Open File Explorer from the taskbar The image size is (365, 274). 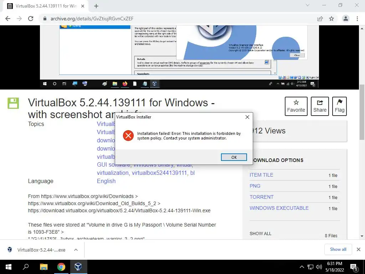[43, 267]
